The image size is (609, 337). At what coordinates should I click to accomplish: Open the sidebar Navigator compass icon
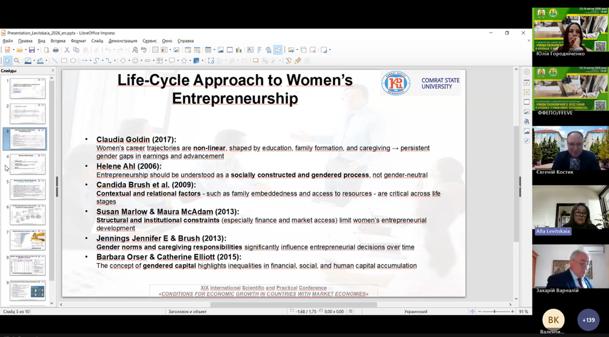tap(526, 141)
